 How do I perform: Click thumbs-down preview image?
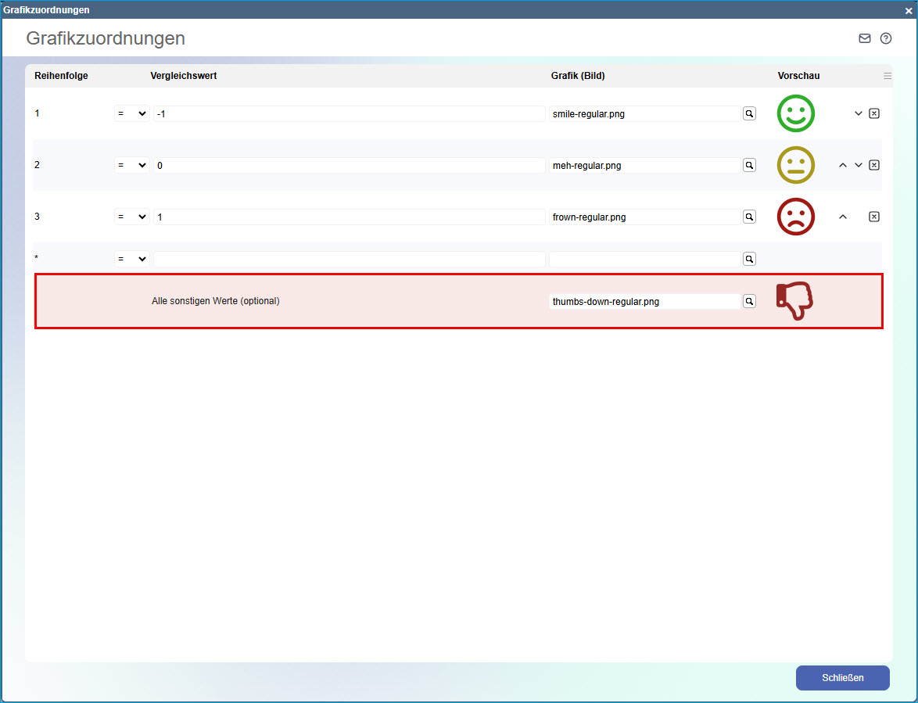pos(794,301)
